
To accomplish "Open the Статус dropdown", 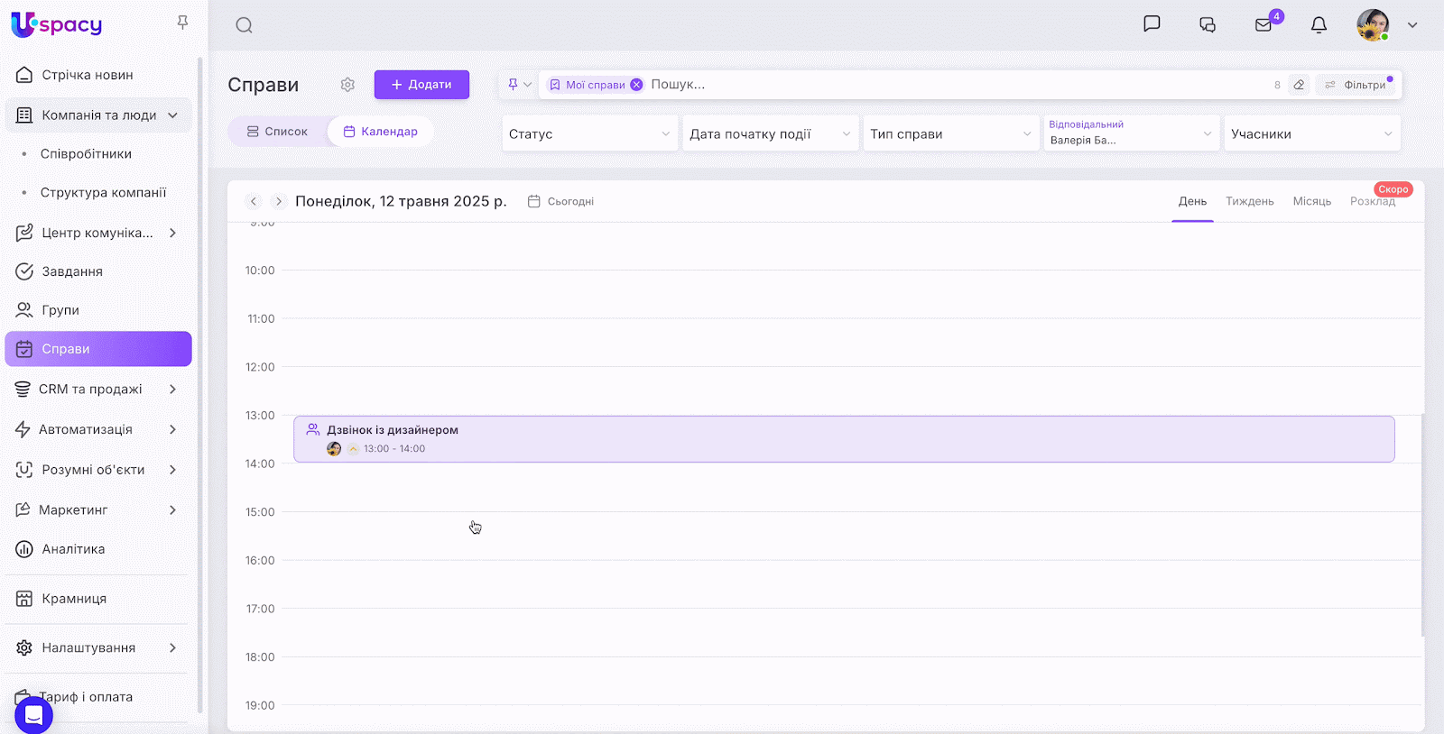I will pos(589,133).
